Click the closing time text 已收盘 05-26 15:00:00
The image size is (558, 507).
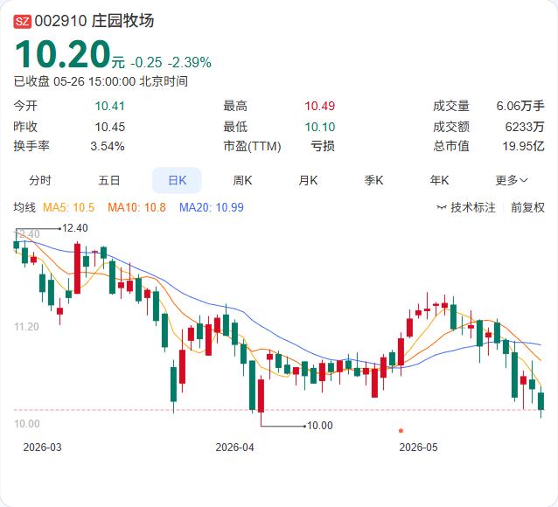[74, 81]
